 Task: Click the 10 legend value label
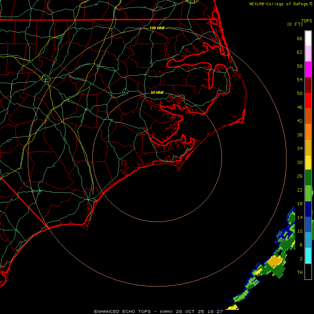coord(300,231)
